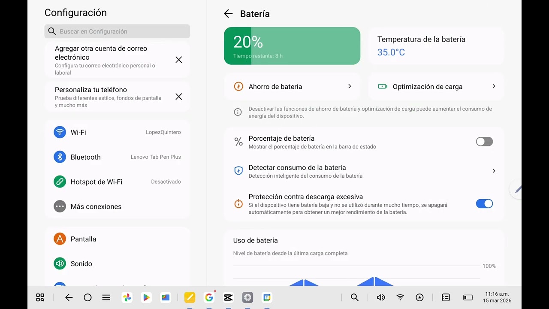The height and width of the screenshot is (309, 549).
Task: Launch Google Photos from the taskbar
Action: coord(127,297)
